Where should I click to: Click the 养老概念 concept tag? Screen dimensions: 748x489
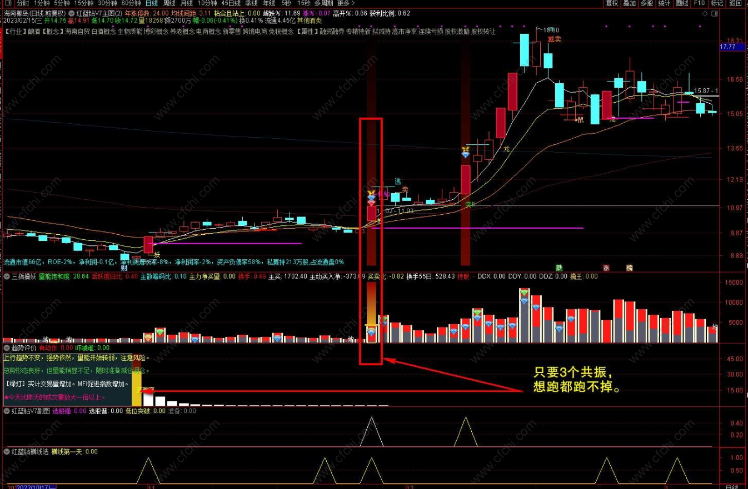tap(182, 32)
